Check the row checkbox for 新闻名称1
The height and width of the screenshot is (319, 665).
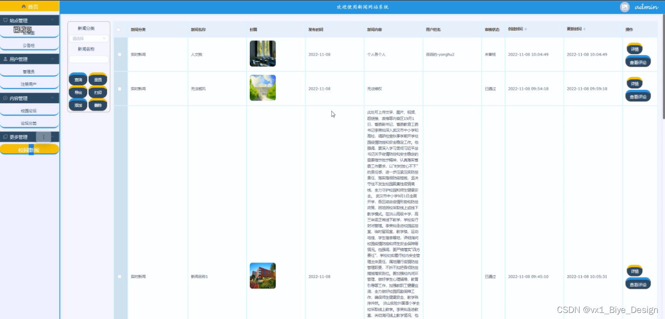tap(120, 277)
